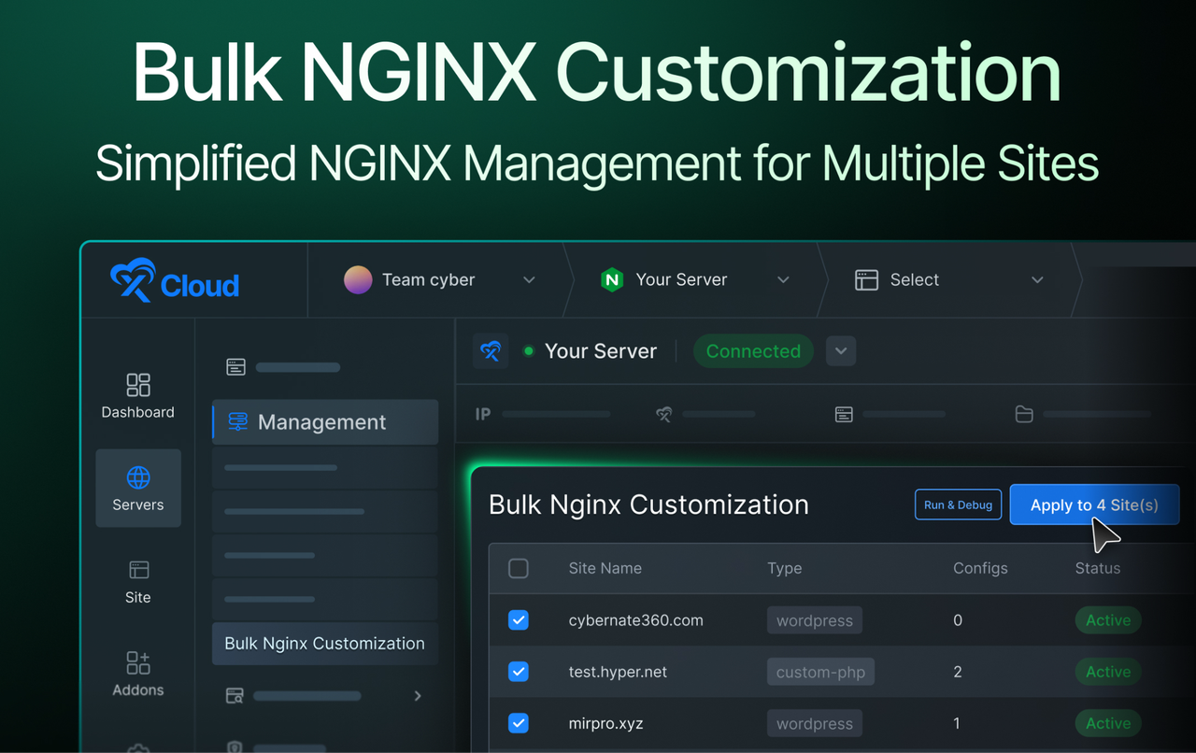
Task: Click the xCloud logo in header
Action: click(175, 281)
